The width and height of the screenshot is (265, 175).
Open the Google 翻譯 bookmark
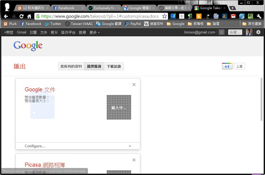(109, 24)
